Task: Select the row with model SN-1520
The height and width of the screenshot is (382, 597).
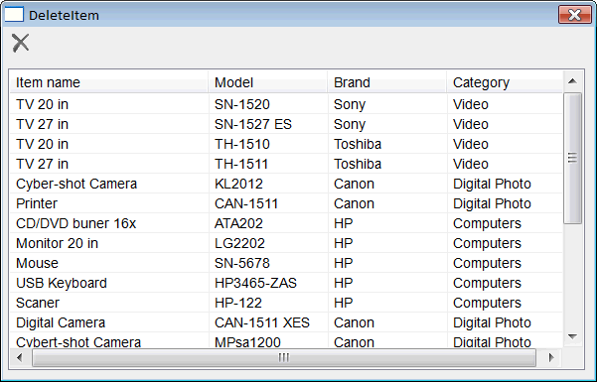Action: click(286, 104)
